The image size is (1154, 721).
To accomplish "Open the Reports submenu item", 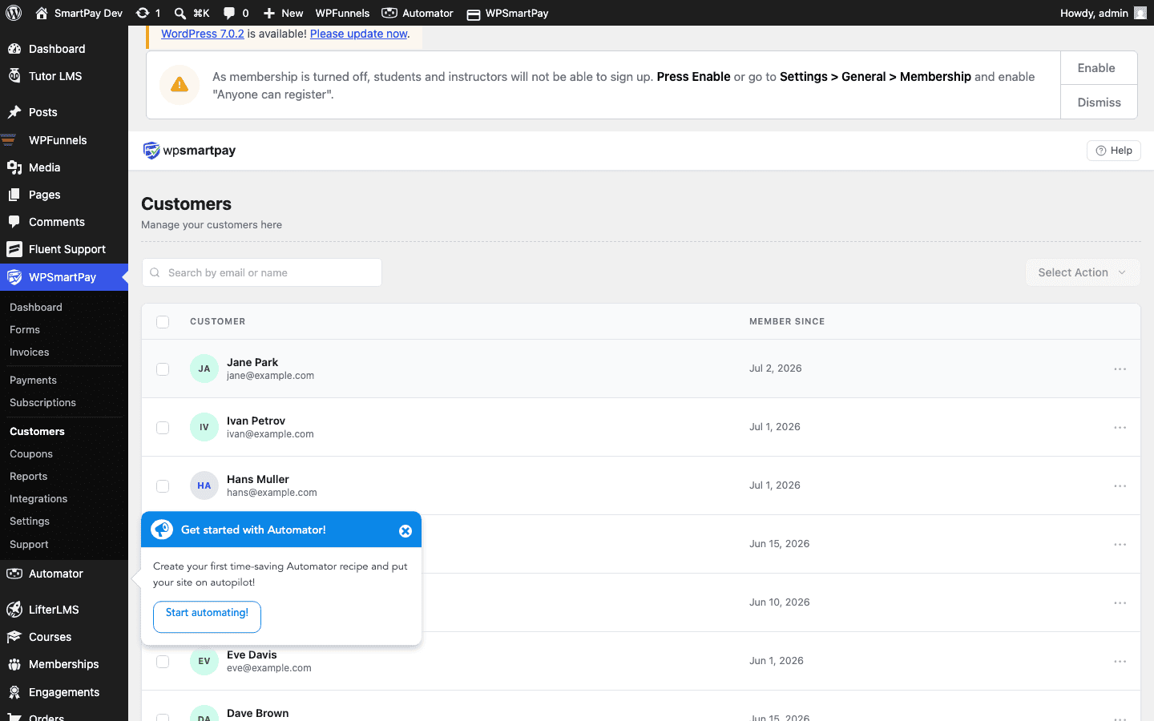I will point(29,476).
